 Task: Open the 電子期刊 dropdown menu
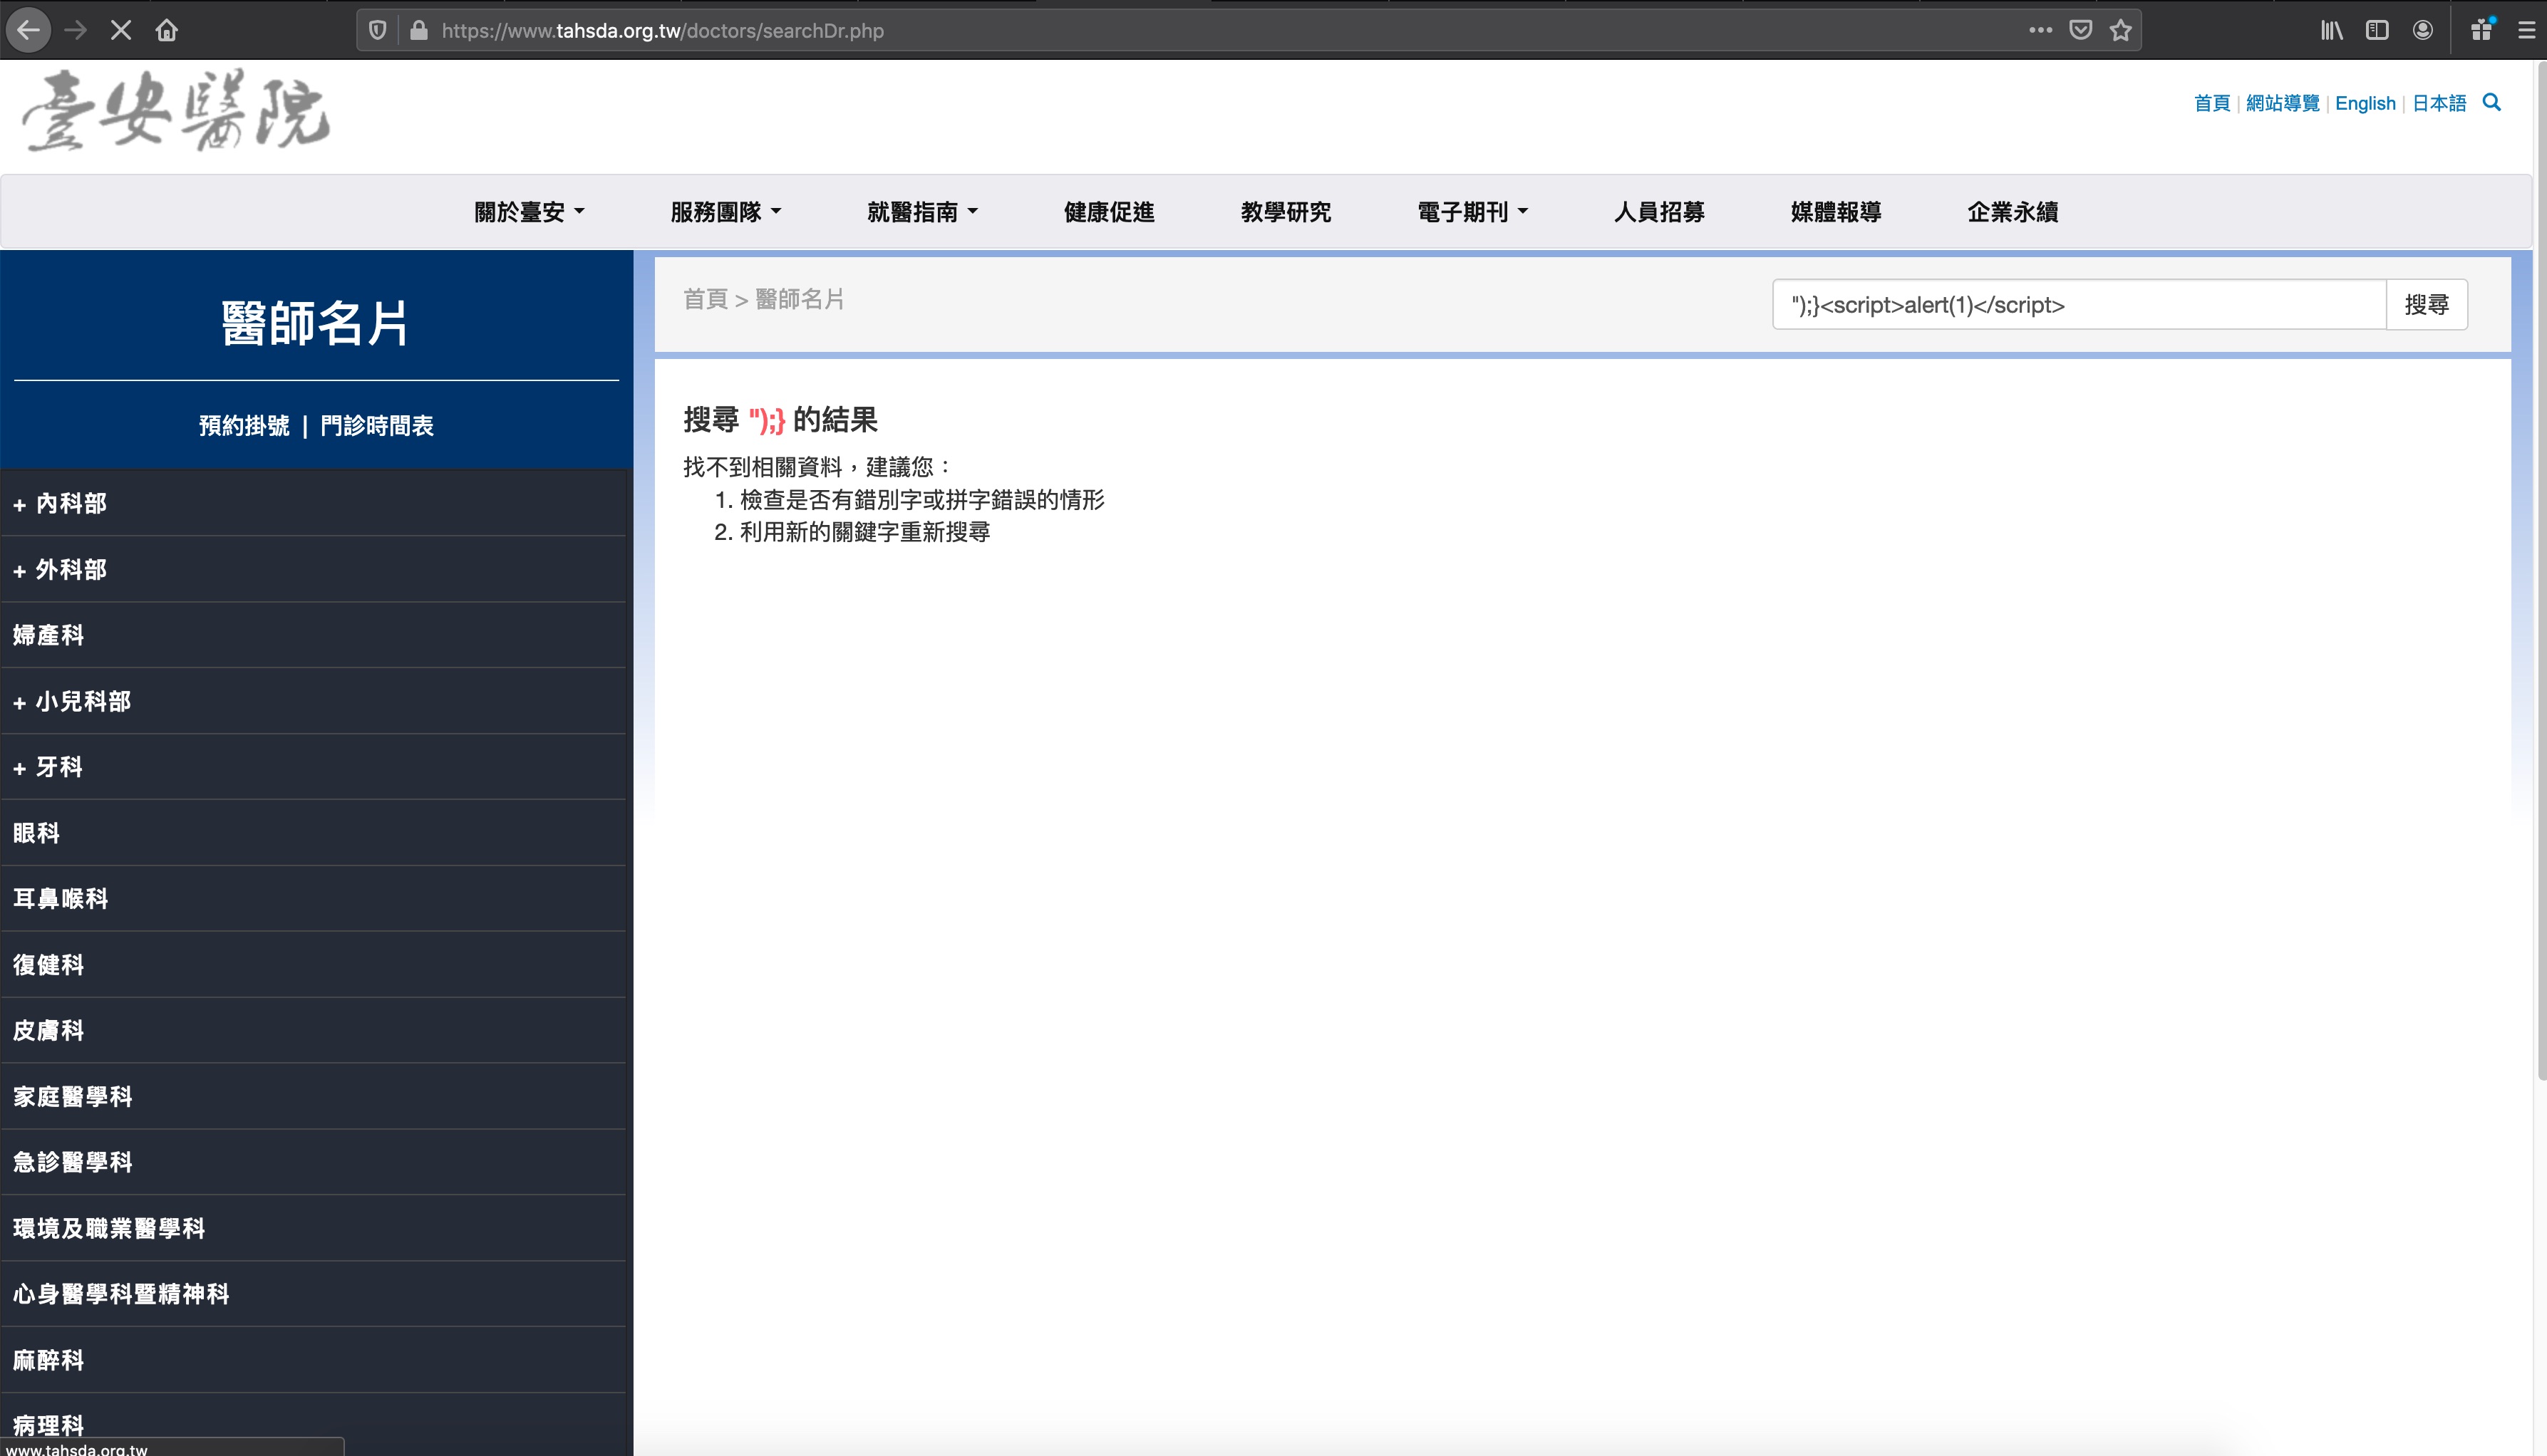pos(1472,212)
